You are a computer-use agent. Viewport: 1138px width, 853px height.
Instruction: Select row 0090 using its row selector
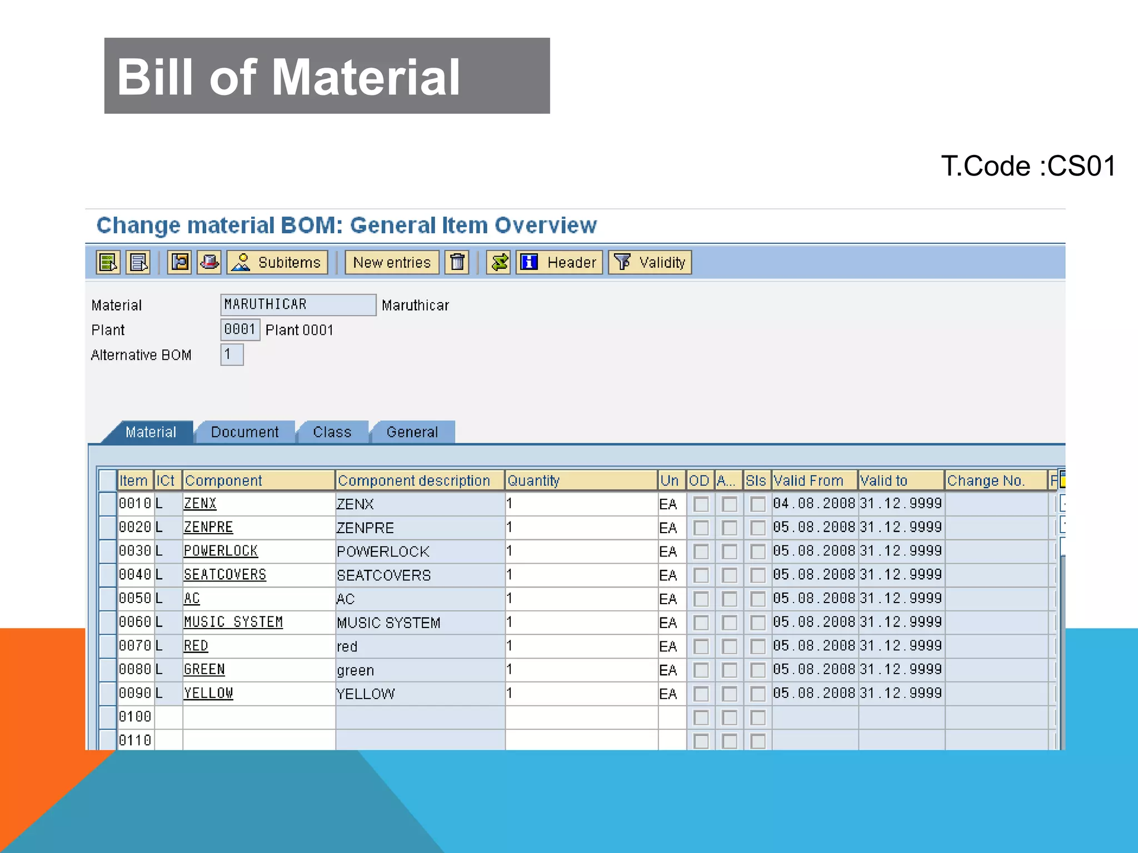(107, 694)
